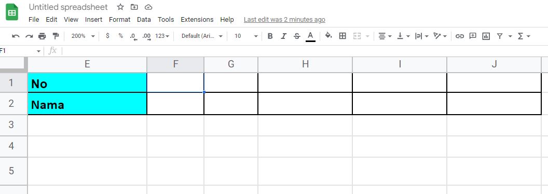Open the Help menu
The width and height of the screenshot is (548, 194).
point(227,20)
